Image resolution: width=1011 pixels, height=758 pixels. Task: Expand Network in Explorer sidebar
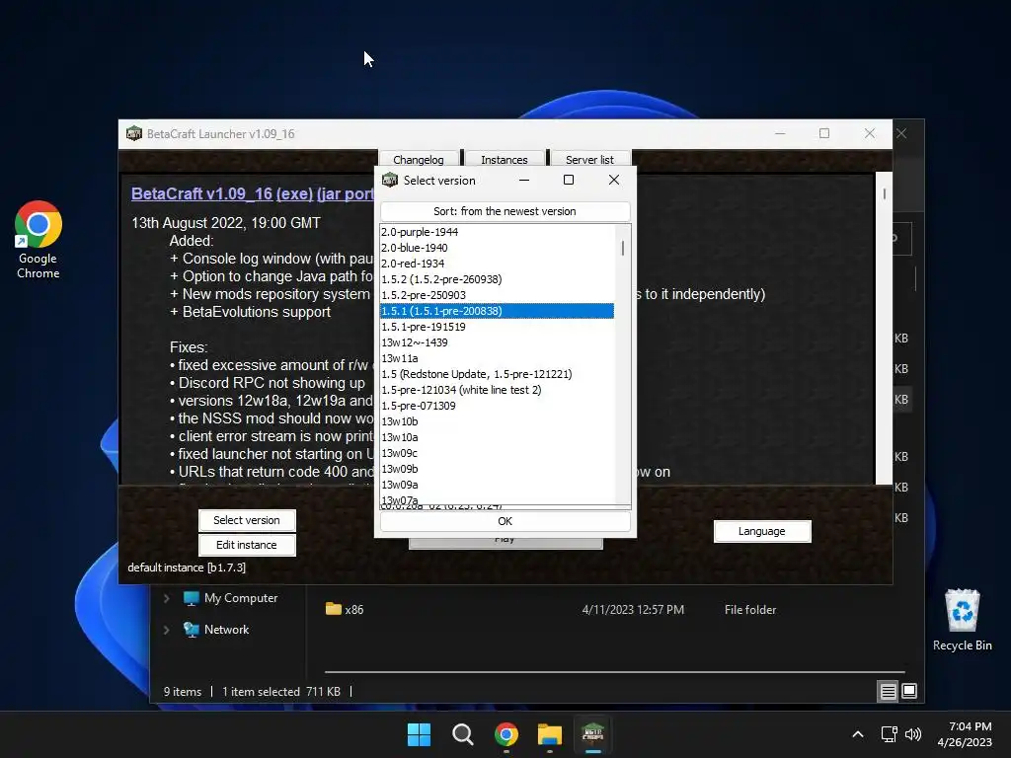166,630
